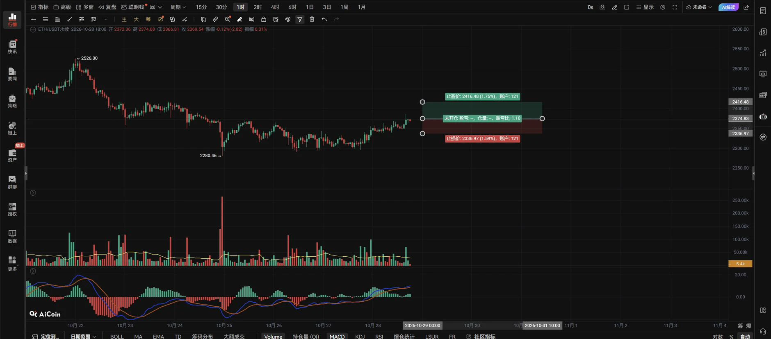The width and height of the screenshot is (771, 339).
Task: Expand the ETH/USDT symbol info arrow
Action: (33, 29)
